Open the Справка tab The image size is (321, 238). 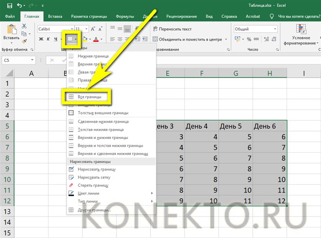(x=229, y=17)
